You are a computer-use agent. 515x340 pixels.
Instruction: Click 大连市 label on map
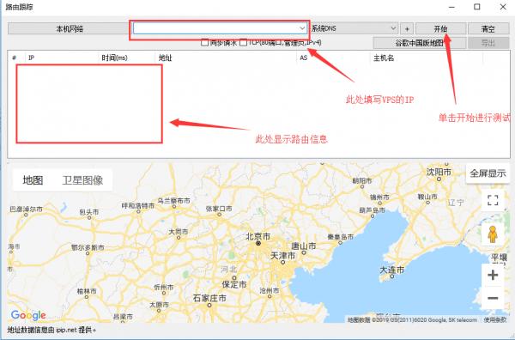pyautogui.click(x=392, y=270)
